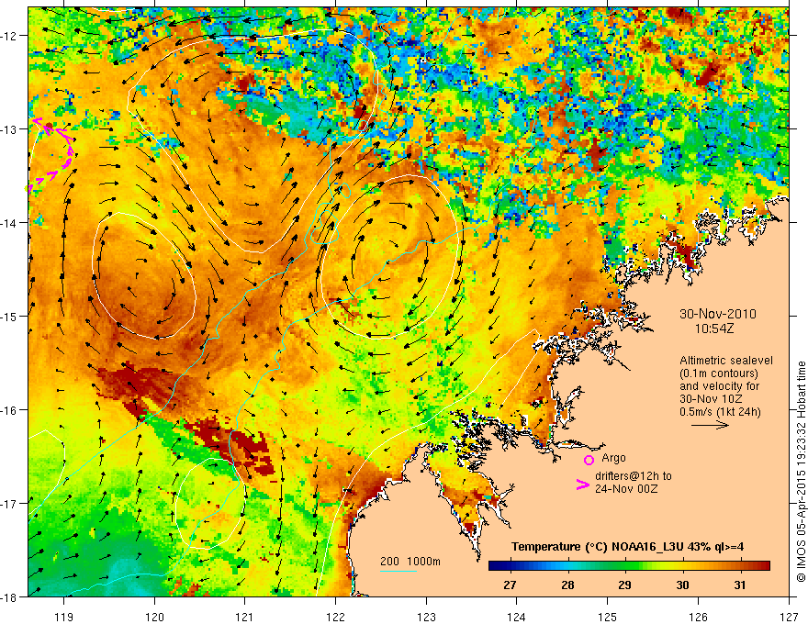Image resolution: width=808 pixels, height=624 pixels.
Task: Click the 0.5m/s velocity scale arrow
Action: coord(710,425)
